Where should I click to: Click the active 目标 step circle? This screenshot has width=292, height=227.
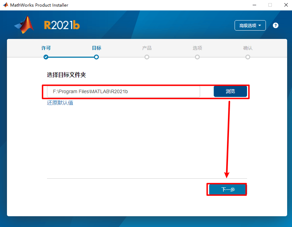point(96,57)
